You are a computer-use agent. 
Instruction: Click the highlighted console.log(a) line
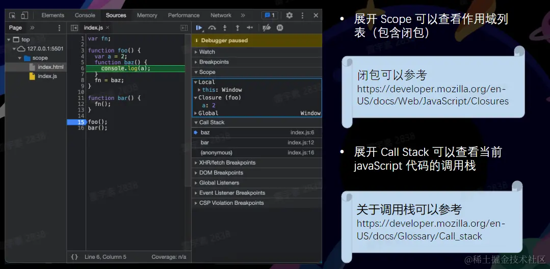136,68
